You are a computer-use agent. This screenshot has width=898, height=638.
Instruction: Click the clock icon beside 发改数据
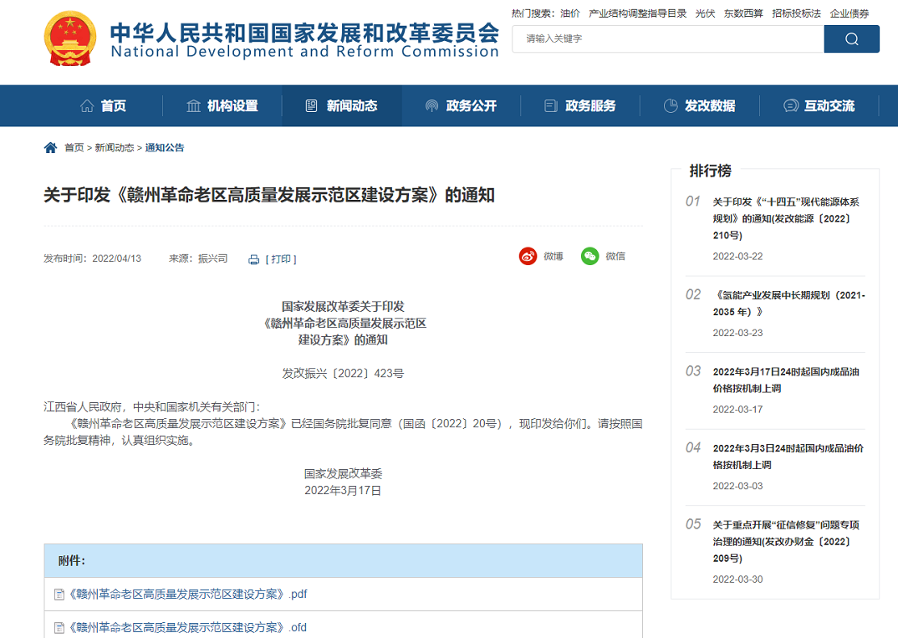(x=671, y=105)
